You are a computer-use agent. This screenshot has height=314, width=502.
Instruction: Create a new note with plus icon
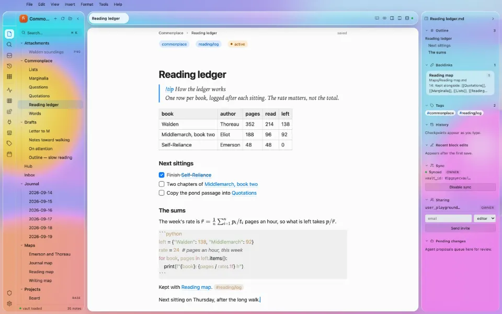pos(55,19)
